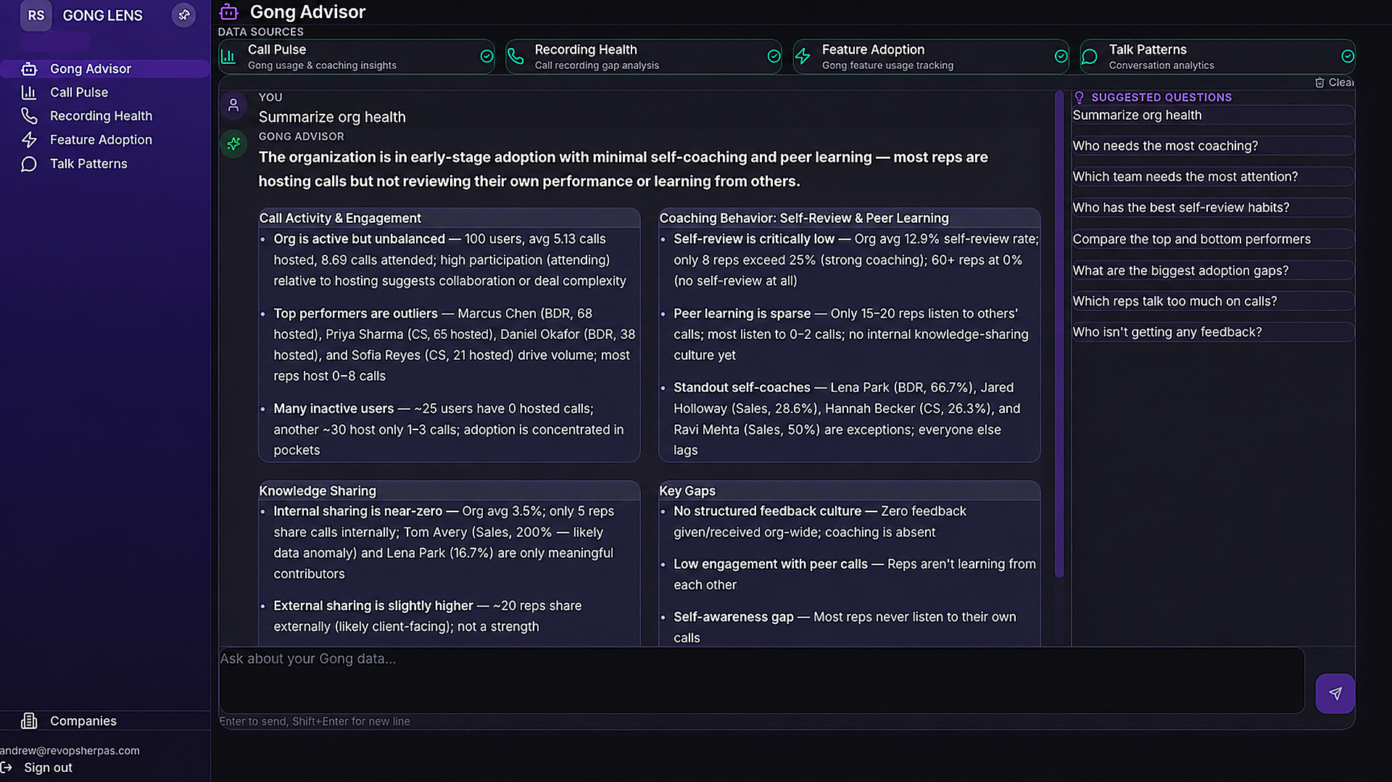
Task: Ask 'Summarize org health' suggested question
Action: point(1213,115)
